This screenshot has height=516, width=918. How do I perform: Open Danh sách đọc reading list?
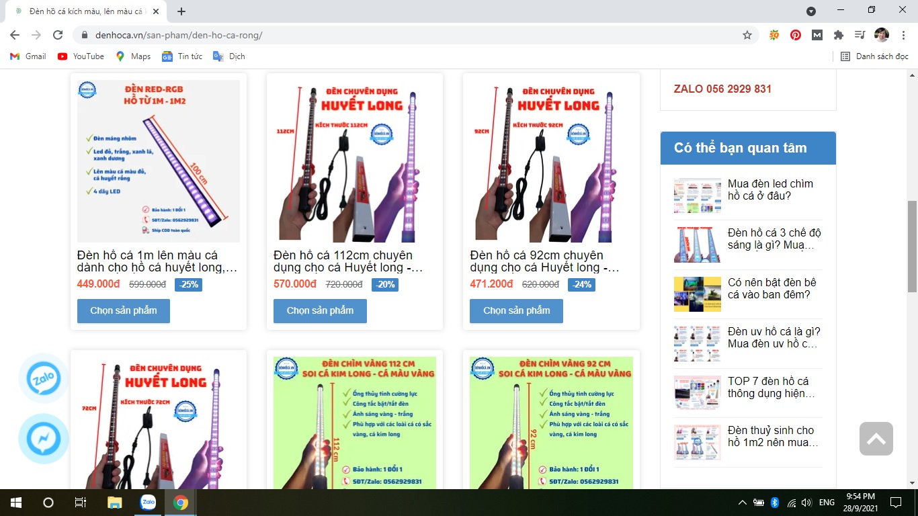[x=874, y=56]
